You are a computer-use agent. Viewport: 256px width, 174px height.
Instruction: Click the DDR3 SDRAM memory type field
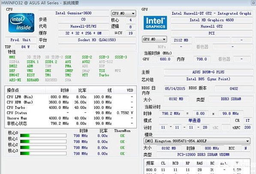(231, 99)
